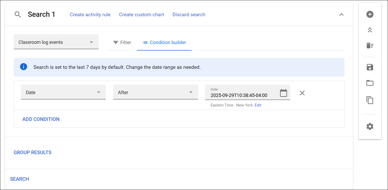
Task: Remove the Date condition with X icon
Action: pos(302,93)
